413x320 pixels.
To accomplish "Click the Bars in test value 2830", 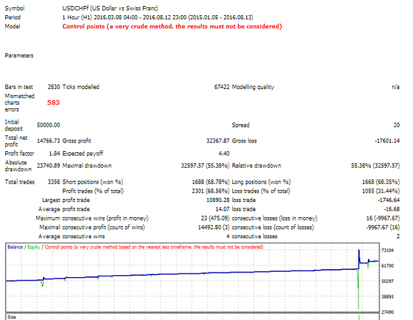I will pyautogui.click(x=54, y=87).
